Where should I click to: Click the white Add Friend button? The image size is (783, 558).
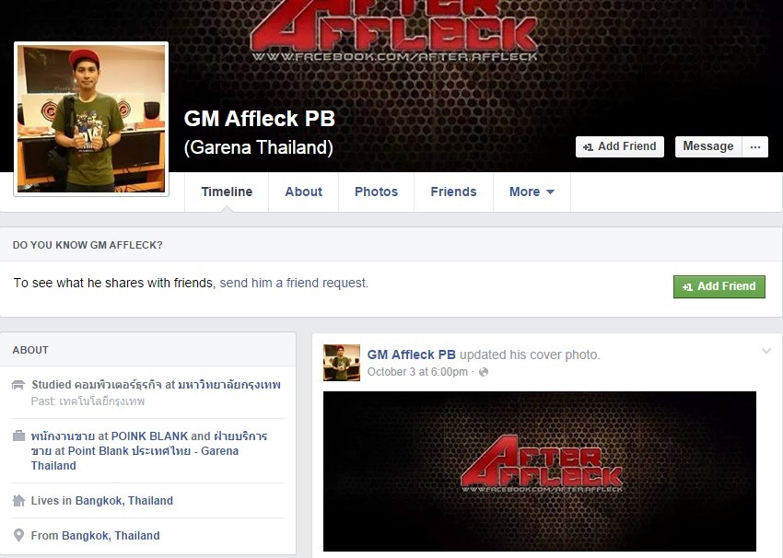click(620, 146)
